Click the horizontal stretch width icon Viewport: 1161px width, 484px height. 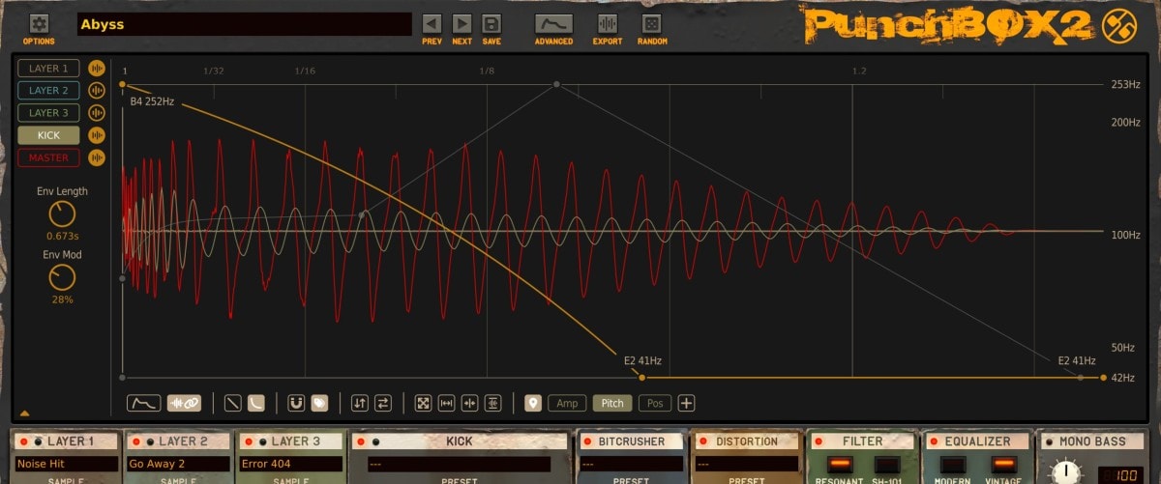tap(446, 403)
